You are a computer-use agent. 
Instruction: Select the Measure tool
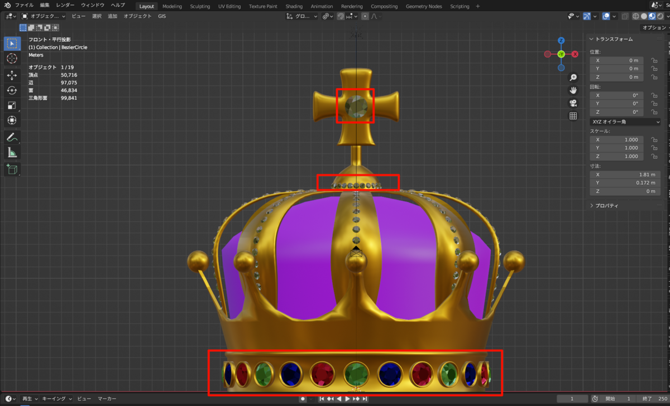(x=12, y=152)
